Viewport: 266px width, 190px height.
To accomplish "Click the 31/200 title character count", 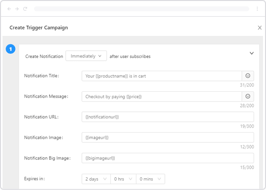I will (247, 85).
